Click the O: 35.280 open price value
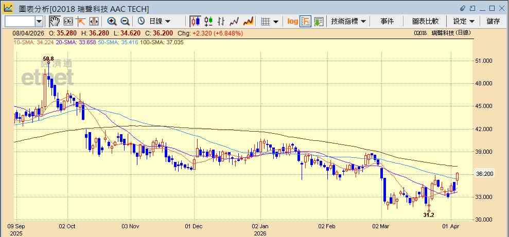The image size is (509, 237). click(64, 33)
